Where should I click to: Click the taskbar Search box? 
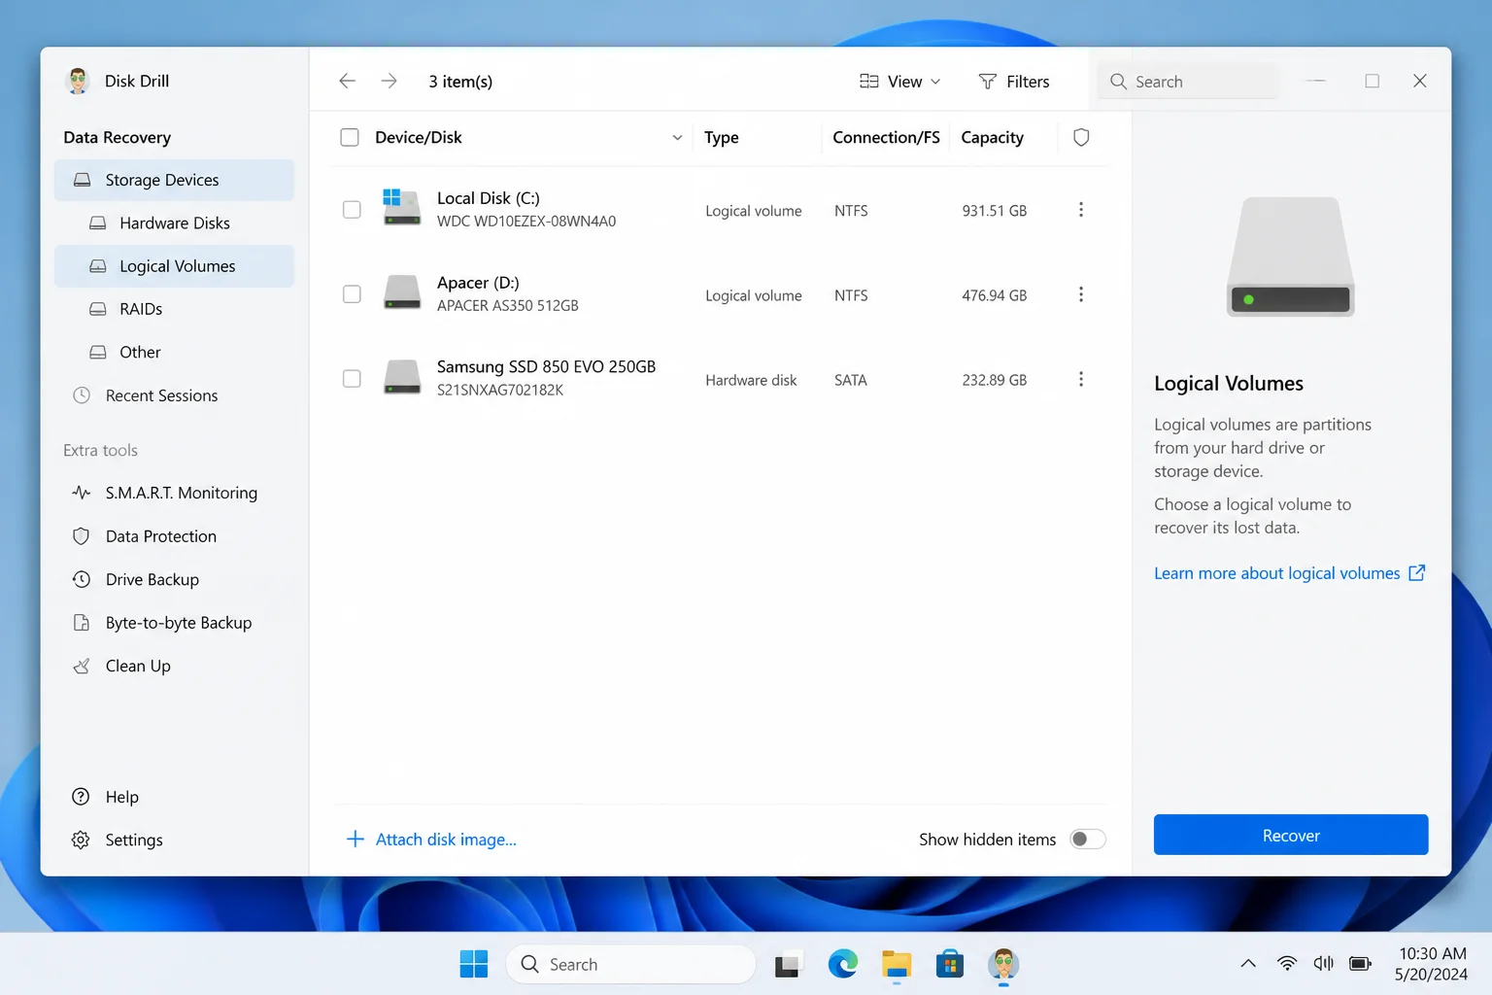click(631, 964)
